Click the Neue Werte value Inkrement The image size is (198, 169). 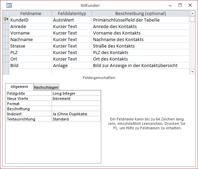coord(76,99)
